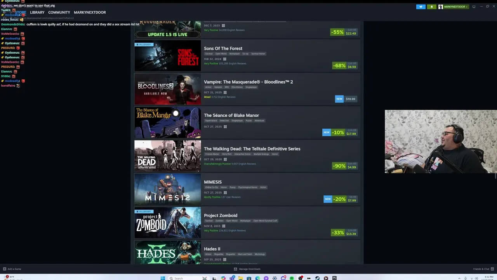Open the green notifications bell
497x280 pixels.
431,7
